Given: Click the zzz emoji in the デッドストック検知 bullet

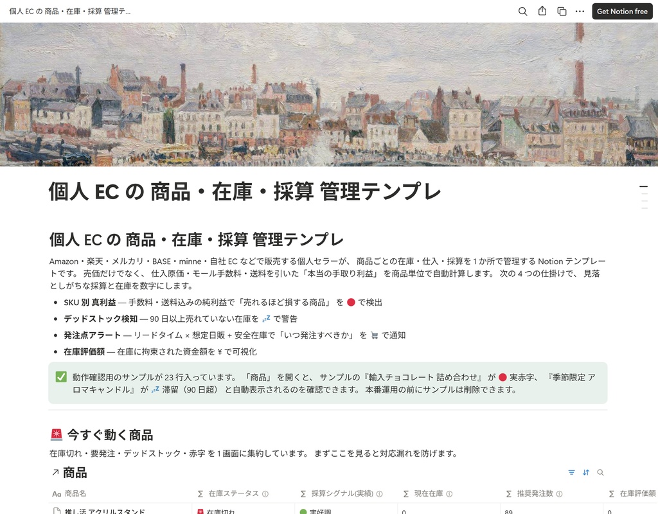Looking at the screenshot, I should (x=266, y=319).
